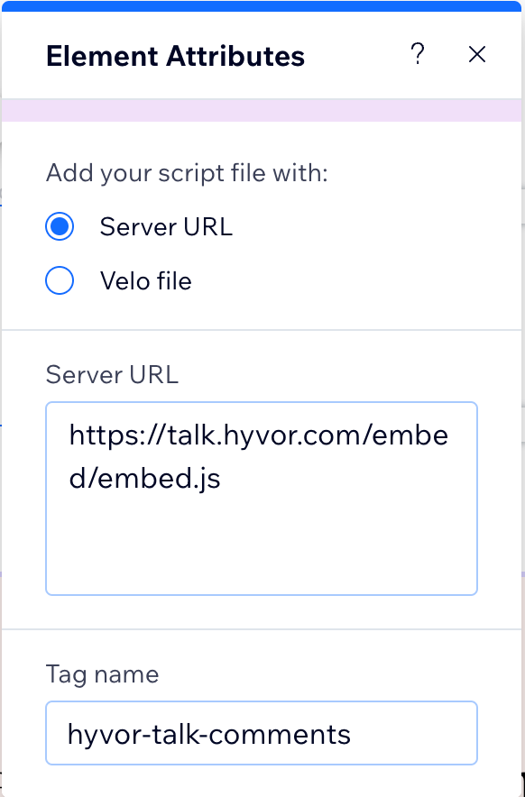The width and height of the screenshot is (525, 797).
Task: Place cursor in 'https://talk.hyvor.com/embe' line
Action: [x=258, y=435]
